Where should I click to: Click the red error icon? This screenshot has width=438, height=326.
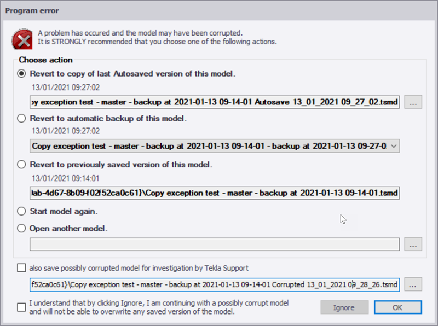coord(22,39)
